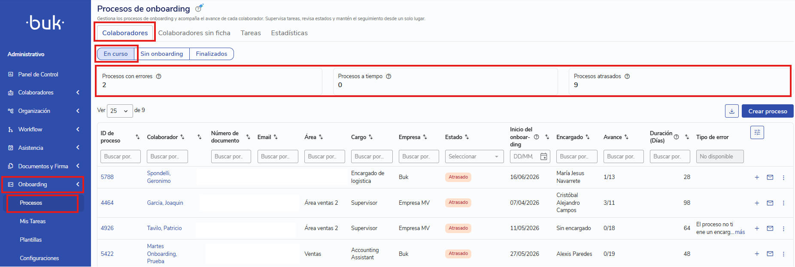The width and height of the screenshot is (795, 267).
Task: Open Panel de Control in sidebar
Action: 38,74
